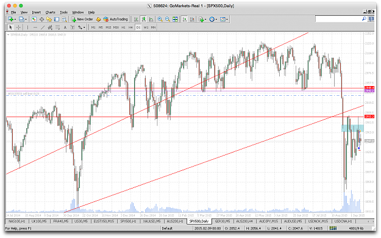Open the Strategy Tester magnifier icon
Screen dimensions: 381x238
[x=64, y=20]
